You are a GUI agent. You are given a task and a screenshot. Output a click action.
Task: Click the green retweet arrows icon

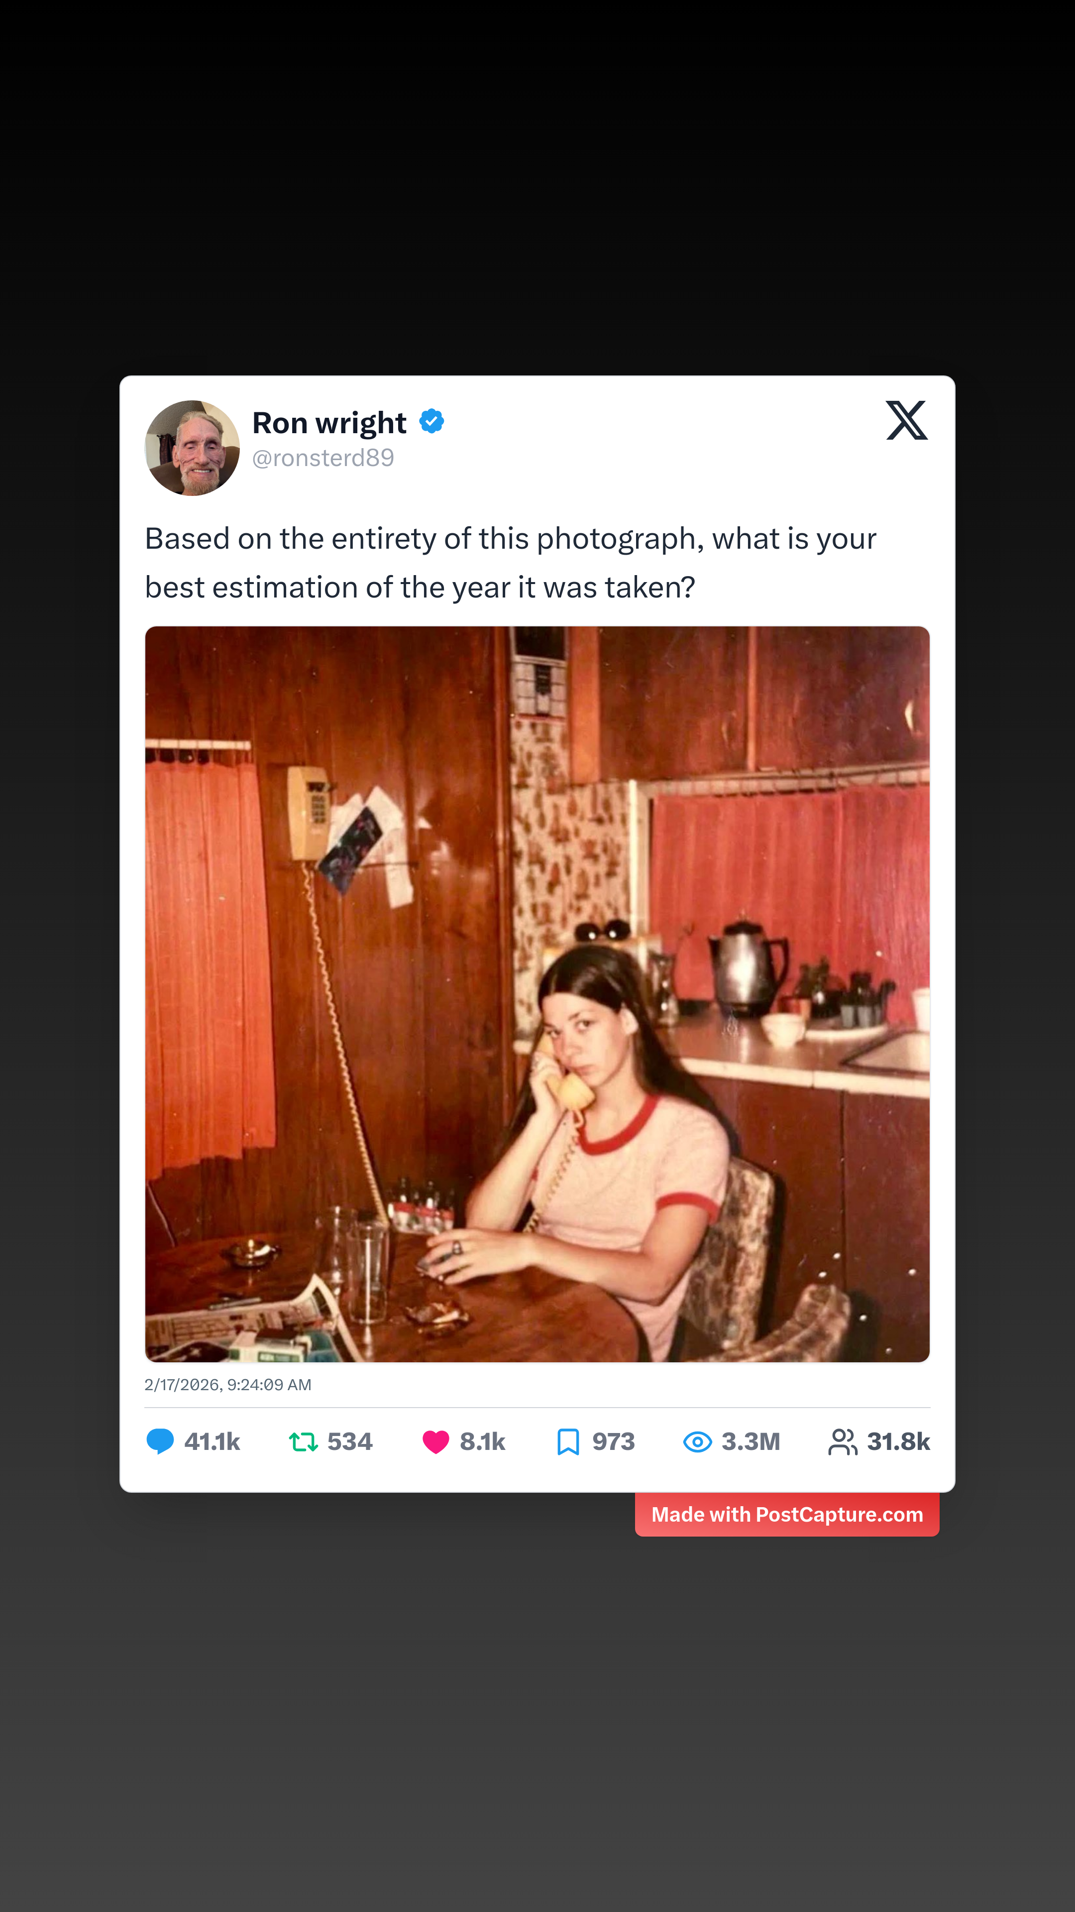tap(303, 1441)
